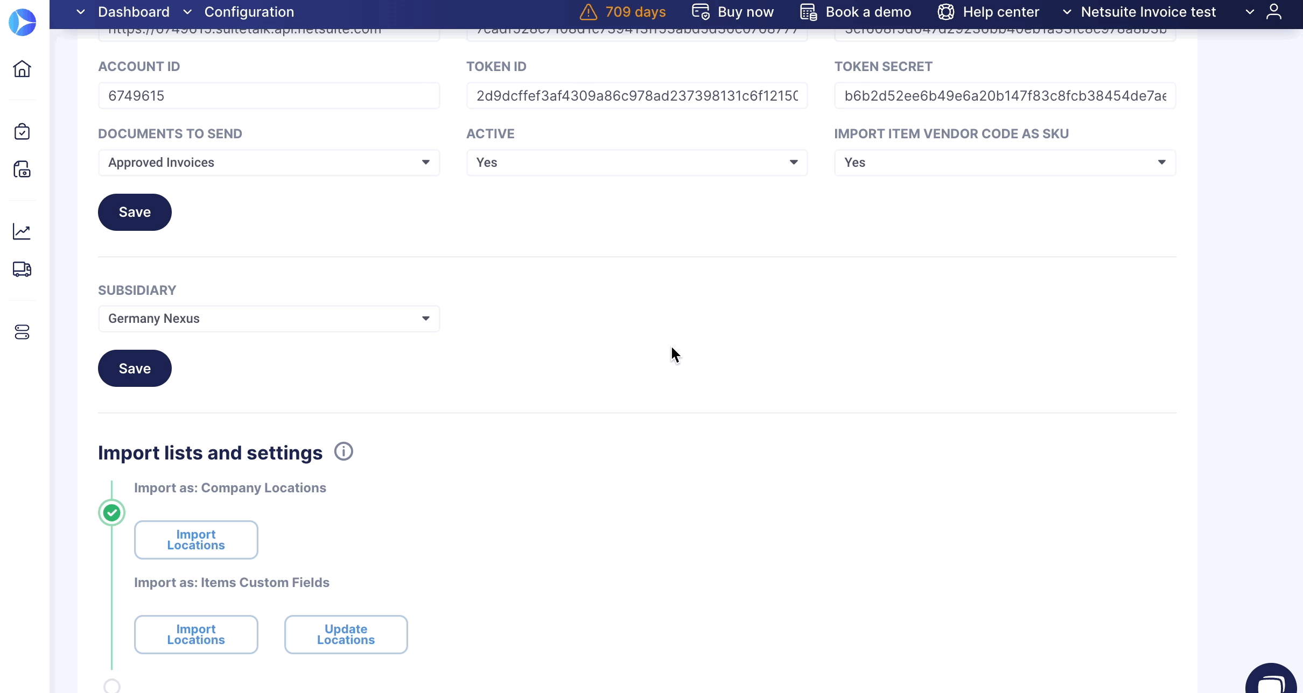Image resolution: width=1303 pixels, height=693 pixels.
Task: View the analytics chart icon
Action: click(22, 231)
